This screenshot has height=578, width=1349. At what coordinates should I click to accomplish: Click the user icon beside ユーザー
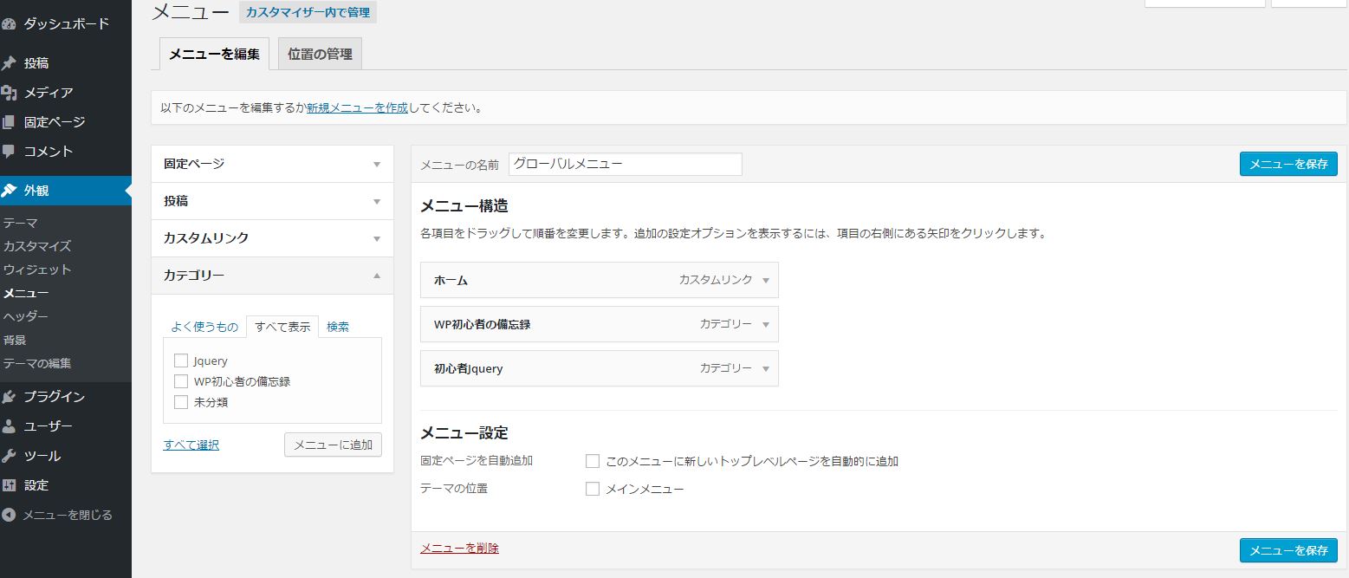pyautogui.click(x=10, y=426)
